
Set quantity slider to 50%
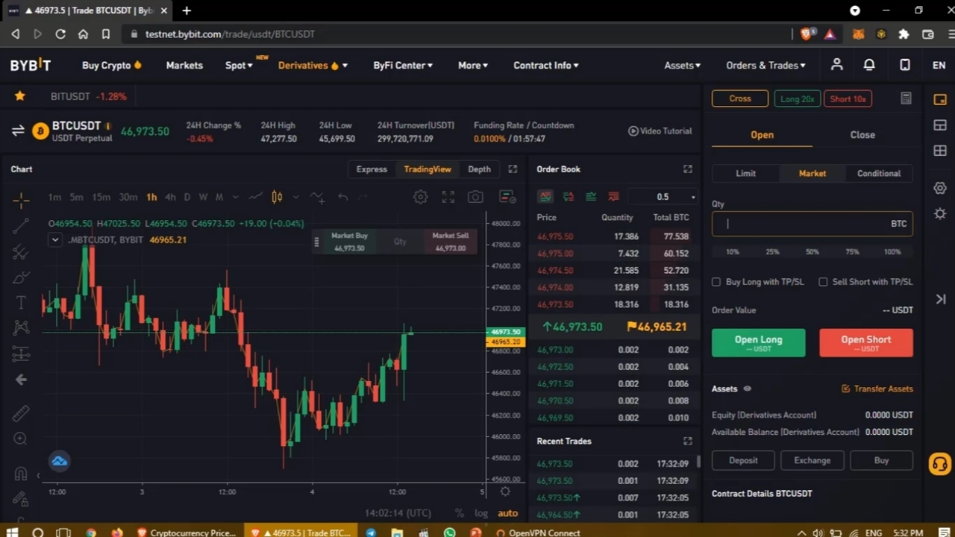point(812,252)
